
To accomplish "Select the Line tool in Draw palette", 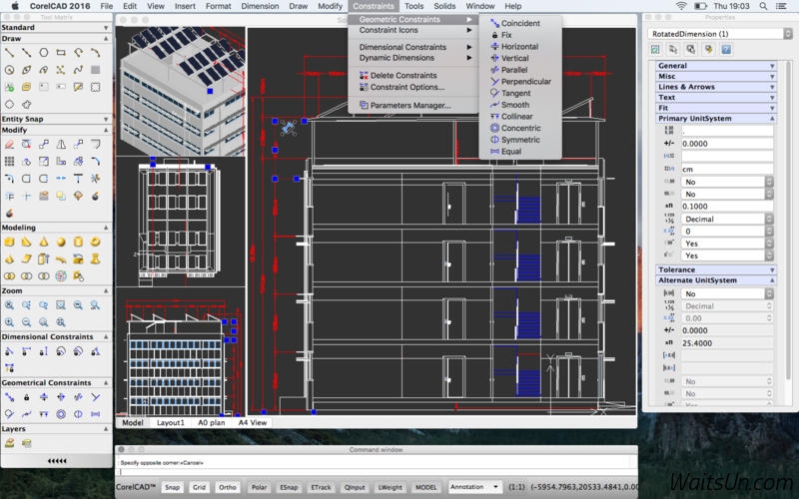I will (9, 53).
